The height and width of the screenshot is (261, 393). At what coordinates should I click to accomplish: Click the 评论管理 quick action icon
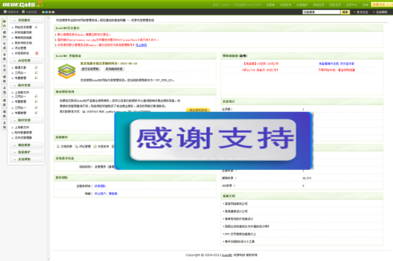[76, 146]
